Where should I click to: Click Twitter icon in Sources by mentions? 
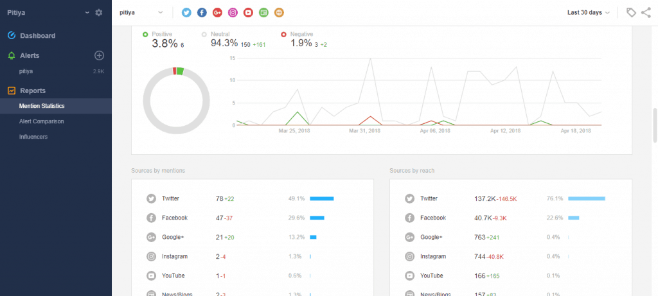(152, 199)
